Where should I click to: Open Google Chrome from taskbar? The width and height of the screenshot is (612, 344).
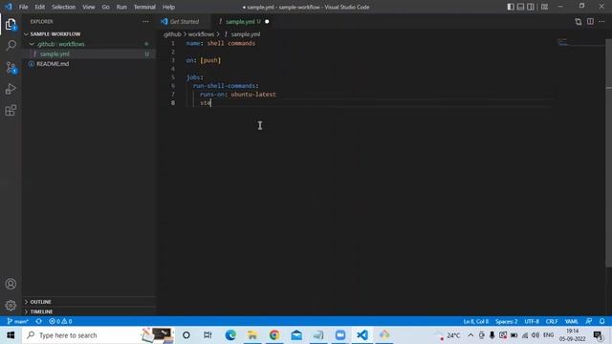pos(274,335)
